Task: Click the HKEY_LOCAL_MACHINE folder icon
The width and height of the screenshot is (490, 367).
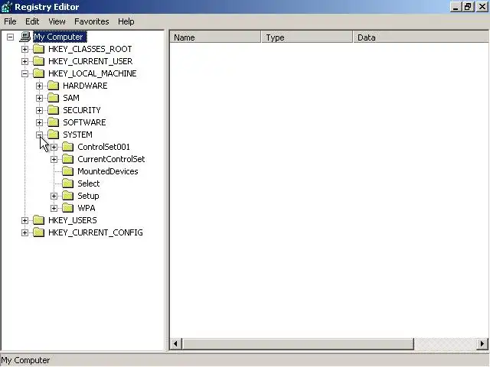Action: click(x=39, y=73)
